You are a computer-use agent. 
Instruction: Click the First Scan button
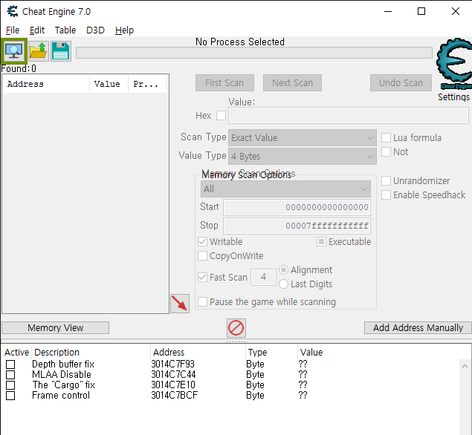coord(224,82)
